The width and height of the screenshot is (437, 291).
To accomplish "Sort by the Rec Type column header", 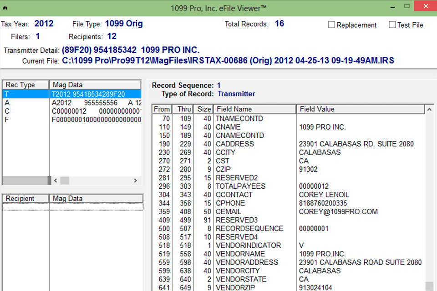I will point(25,85).
